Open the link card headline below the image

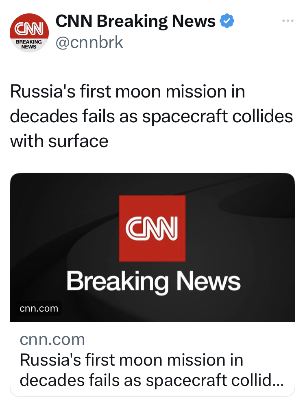tap(131, 360)
